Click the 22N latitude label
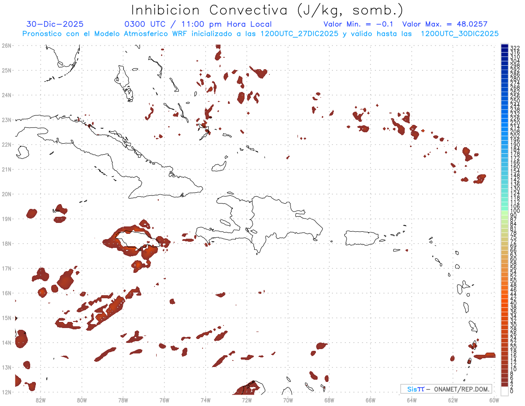Image resolution: width=525 pixels, height=406 pixels. click(7, 145)
